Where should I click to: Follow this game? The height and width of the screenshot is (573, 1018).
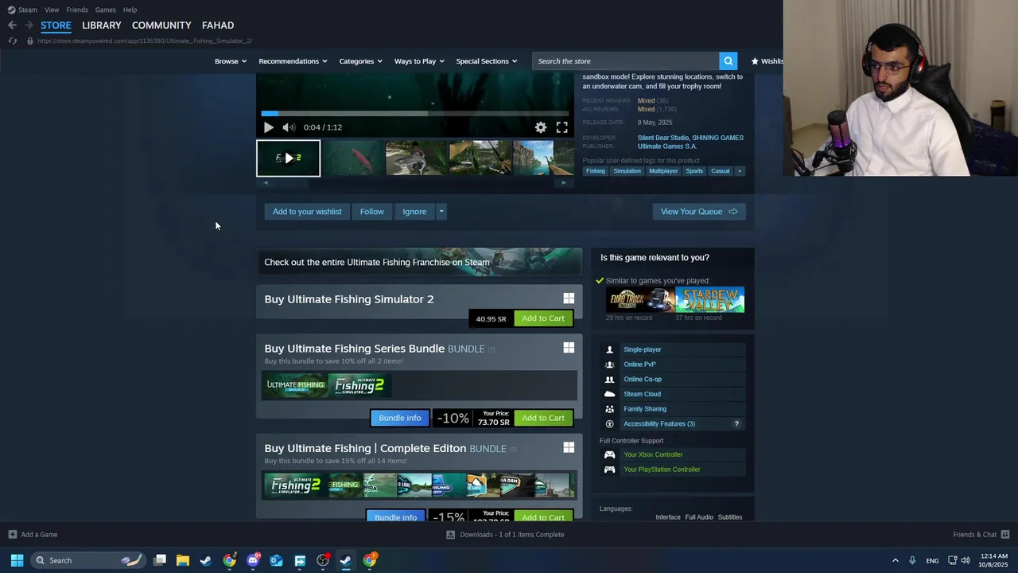click(371, 212)
